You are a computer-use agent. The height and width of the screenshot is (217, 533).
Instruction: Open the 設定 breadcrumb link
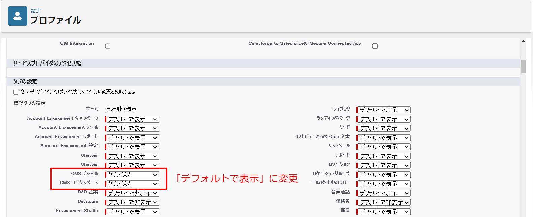pyautogui.click(x=36, y=11)
